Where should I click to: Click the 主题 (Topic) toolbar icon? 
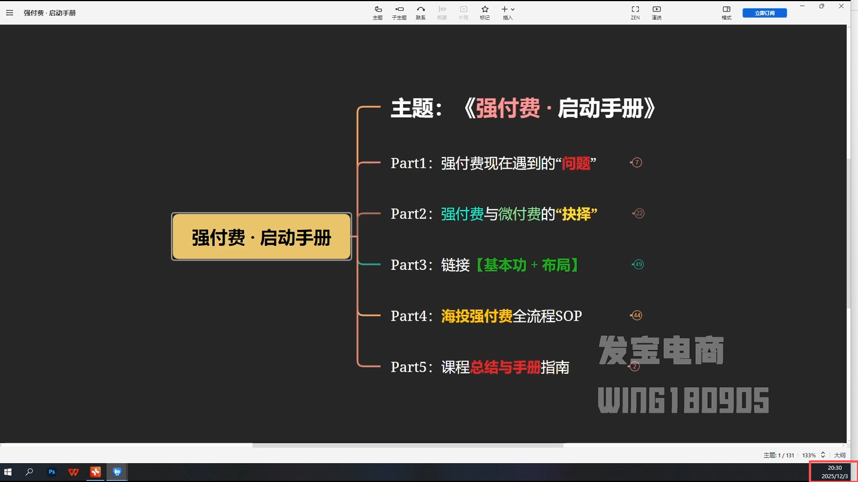tap(377, 13)
